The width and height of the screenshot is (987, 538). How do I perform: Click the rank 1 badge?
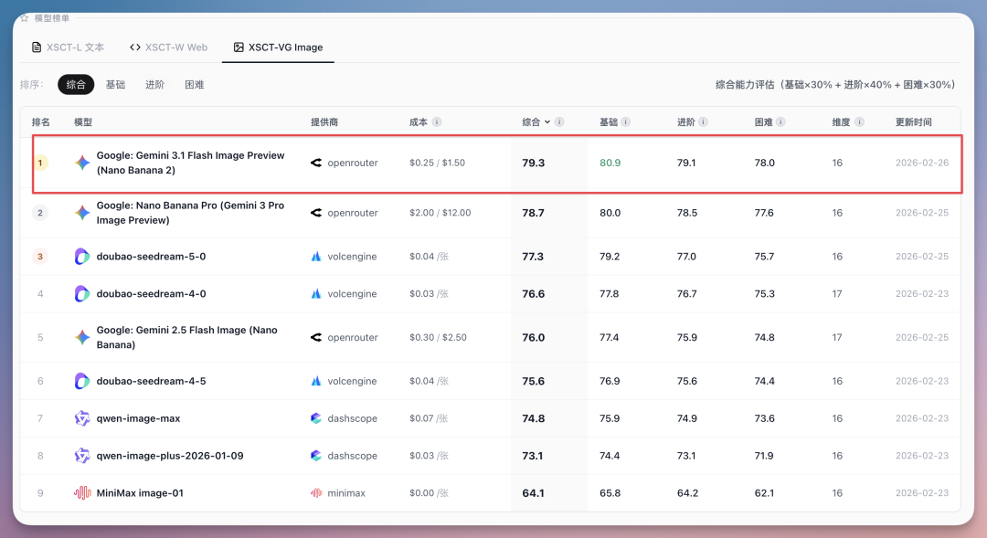pyautogui.click(x=40, y=163)
